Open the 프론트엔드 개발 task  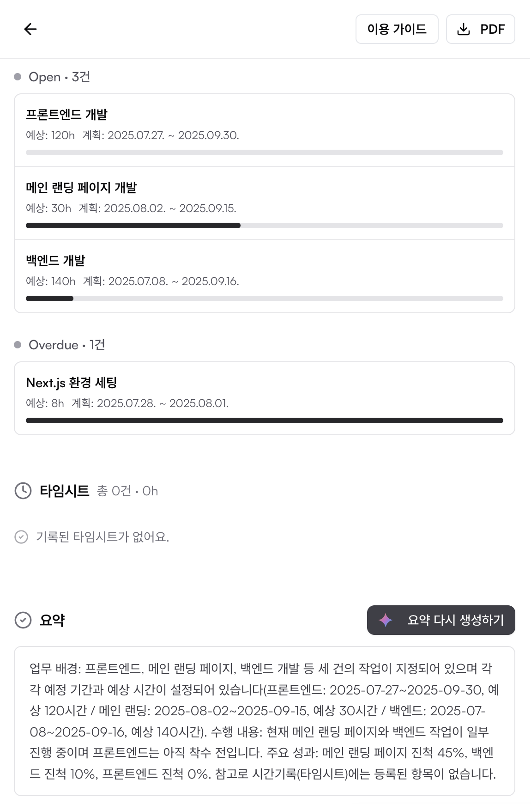pyautogui.click(x=66, y=115)
